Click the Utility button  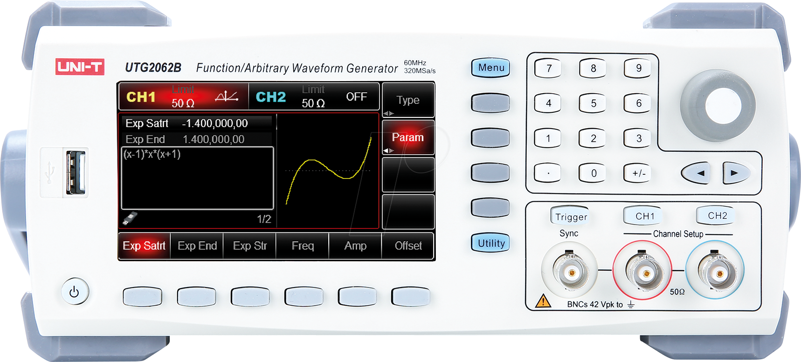(x=490, y=243)
